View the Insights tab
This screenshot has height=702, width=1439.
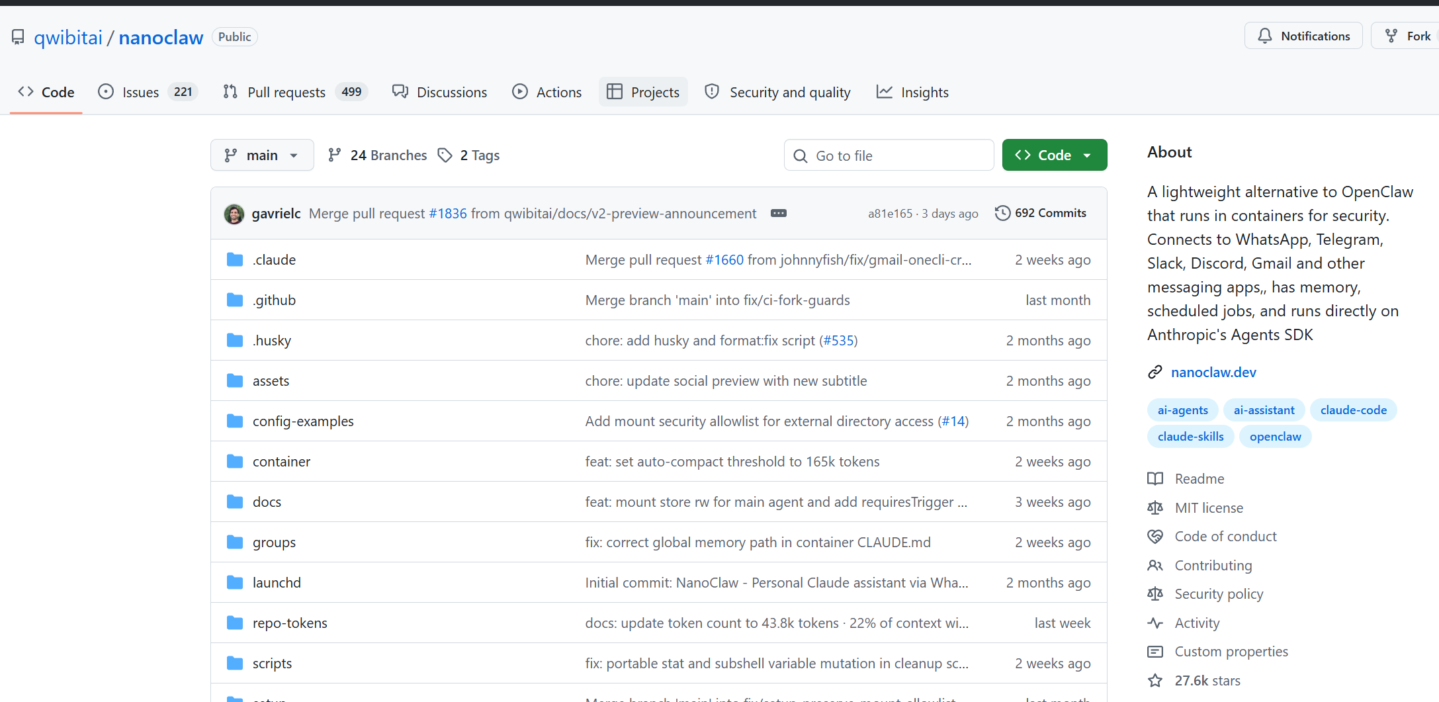click(912, 92)
